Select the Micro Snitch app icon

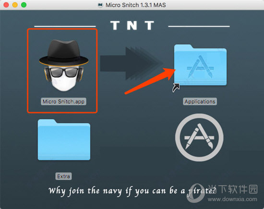64,65
